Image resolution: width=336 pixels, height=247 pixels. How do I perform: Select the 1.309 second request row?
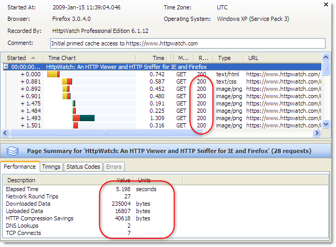(x=162, y=118)
